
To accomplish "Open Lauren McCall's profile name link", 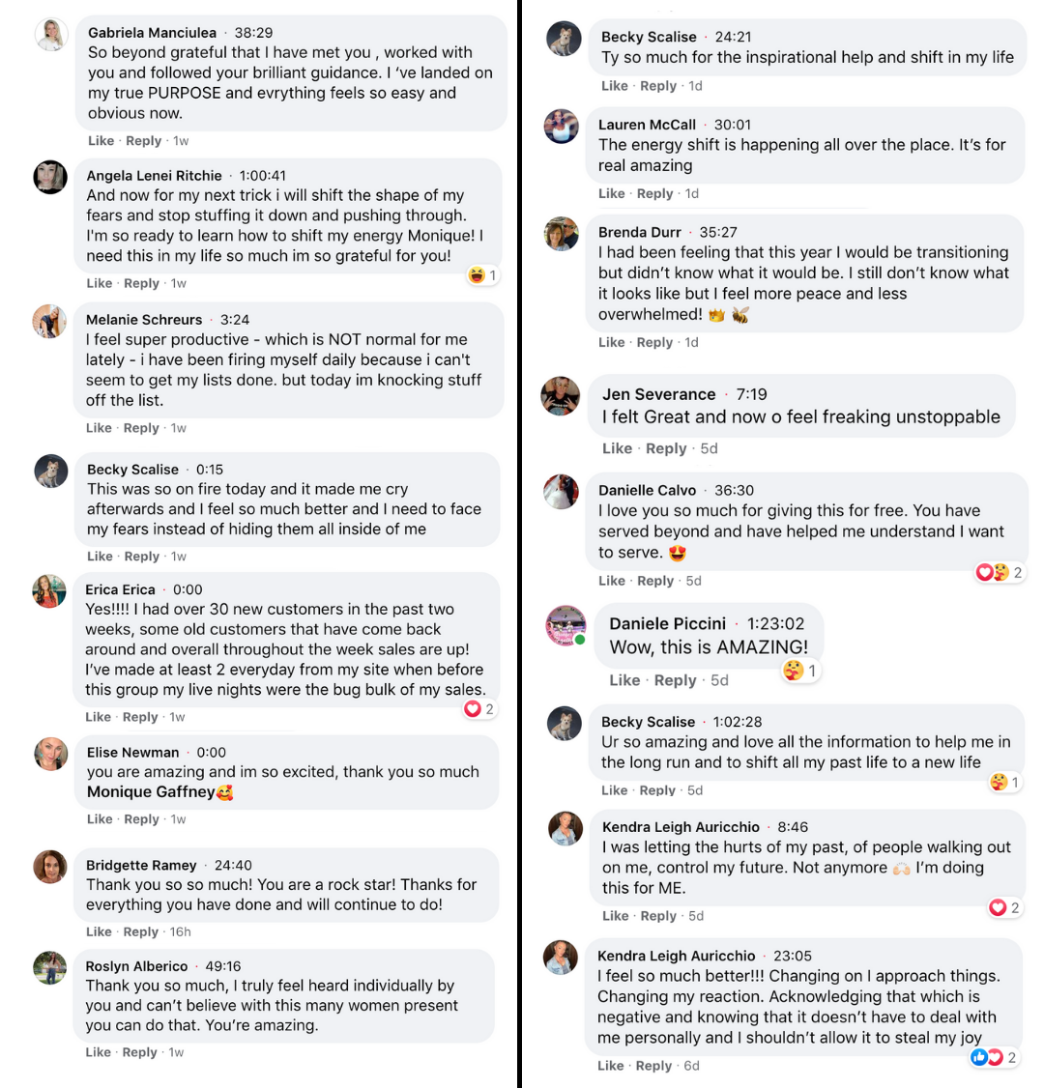I will pos(647,125).
